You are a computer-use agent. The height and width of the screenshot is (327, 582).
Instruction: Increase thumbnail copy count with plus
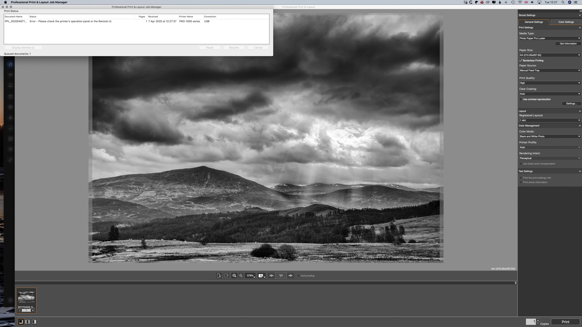click(33, 310)
